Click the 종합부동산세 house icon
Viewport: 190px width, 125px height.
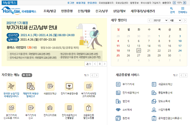(x=154, y=93)
